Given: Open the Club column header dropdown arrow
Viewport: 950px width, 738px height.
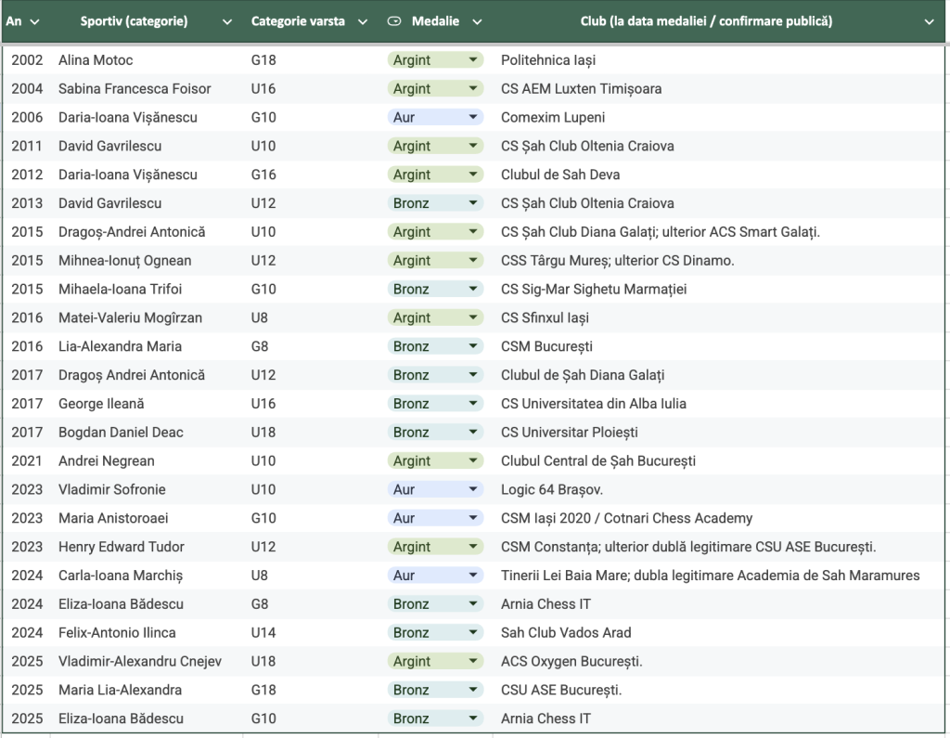Looking at the screenshot, I should (929, 21).
